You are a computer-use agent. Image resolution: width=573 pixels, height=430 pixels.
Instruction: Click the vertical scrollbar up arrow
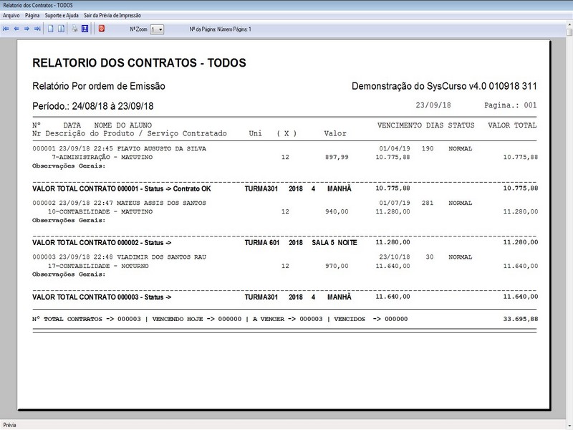pyautogui.click(x=569, y=24)
